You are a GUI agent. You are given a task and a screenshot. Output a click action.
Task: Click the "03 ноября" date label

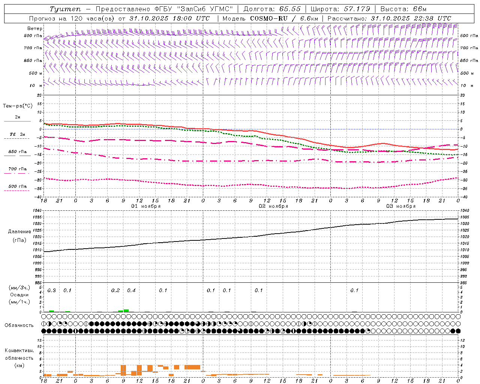coord(401,206)
